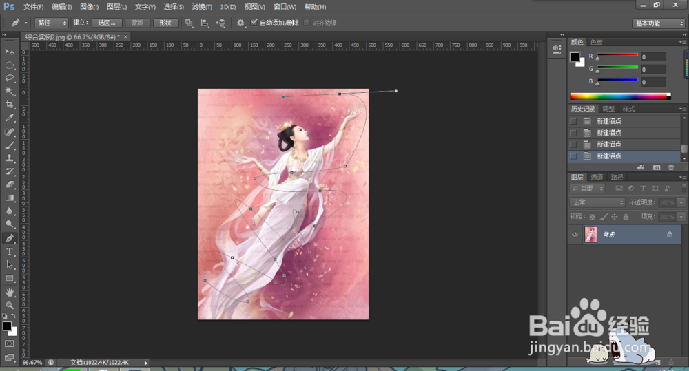The image size is (689, 371).
Task: Select the Dodge tool
Action: coord(9,224)
